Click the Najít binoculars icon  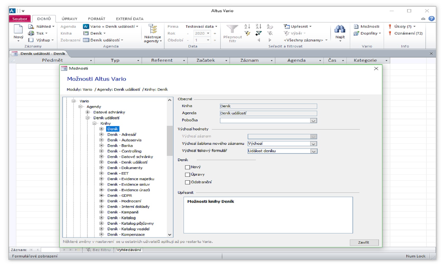pyautogui.click(x=340, y=29)
